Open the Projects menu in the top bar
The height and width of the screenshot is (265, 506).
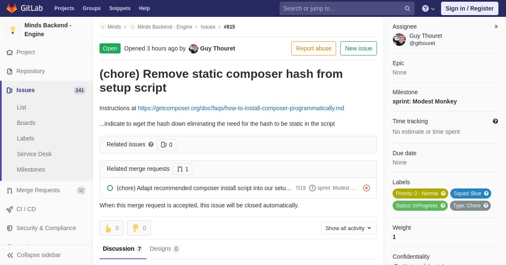click(64, 8)
